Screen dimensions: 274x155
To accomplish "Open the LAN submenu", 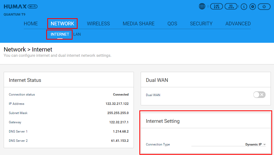I will pos(77,34).
